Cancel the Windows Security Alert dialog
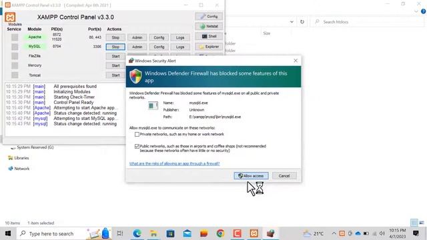Viewport: 427px width, 240px height. (x=284, y=176)
